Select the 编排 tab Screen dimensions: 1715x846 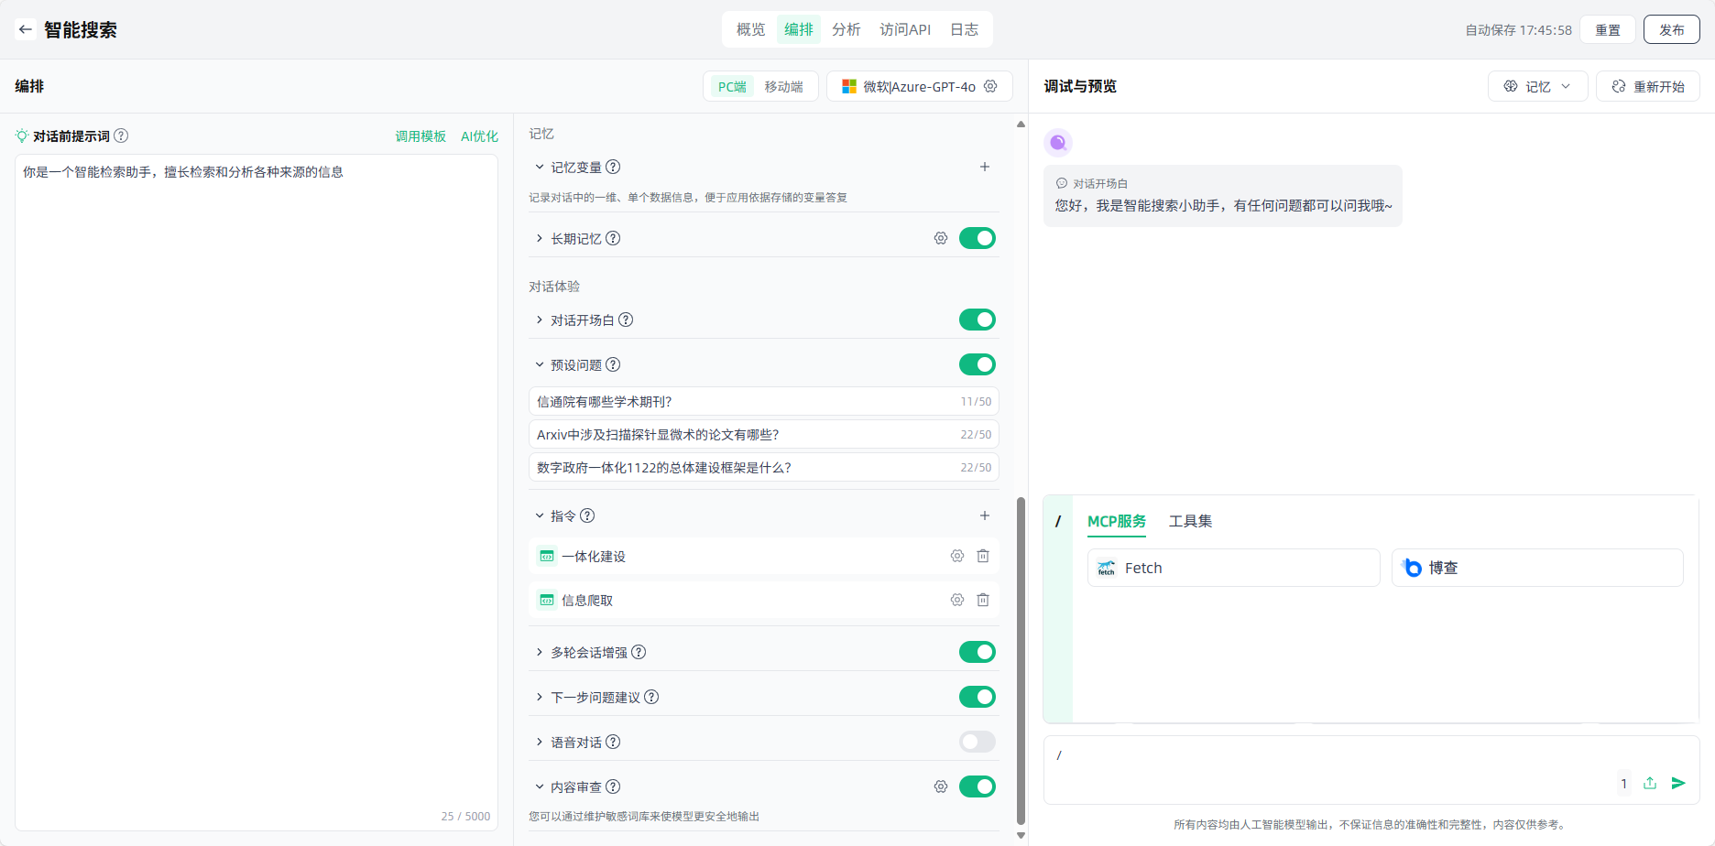[x=799, y=29]
